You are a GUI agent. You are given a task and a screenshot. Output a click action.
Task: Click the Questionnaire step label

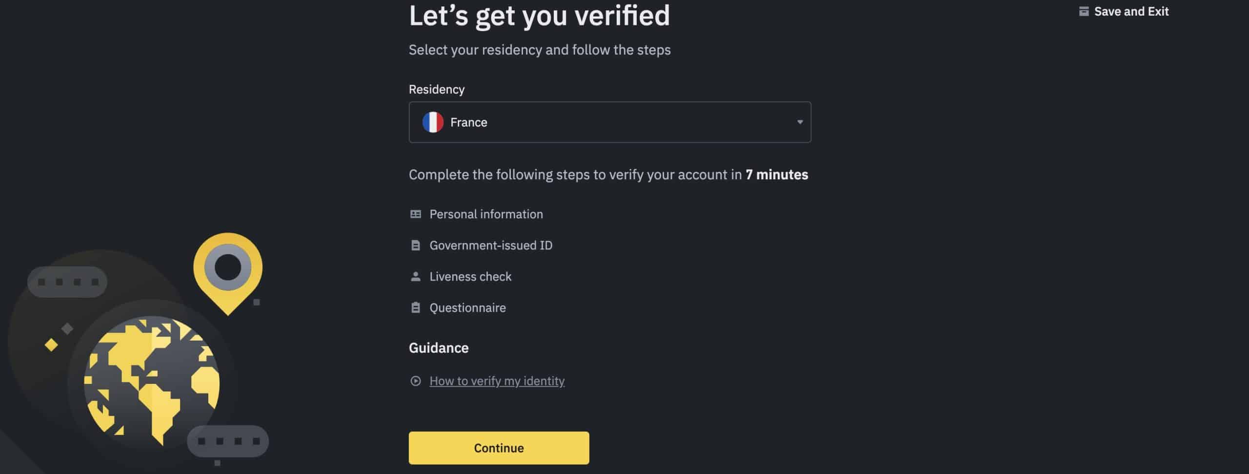pos(467,308)
